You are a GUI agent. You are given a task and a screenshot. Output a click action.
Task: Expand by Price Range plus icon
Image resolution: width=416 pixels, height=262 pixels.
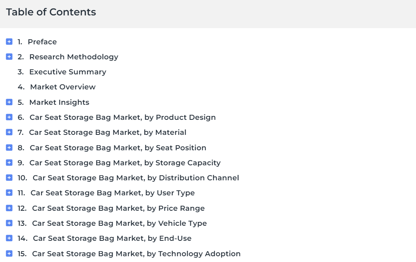9,208
